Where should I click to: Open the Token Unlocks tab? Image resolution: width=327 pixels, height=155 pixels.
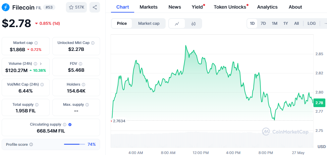230,7
